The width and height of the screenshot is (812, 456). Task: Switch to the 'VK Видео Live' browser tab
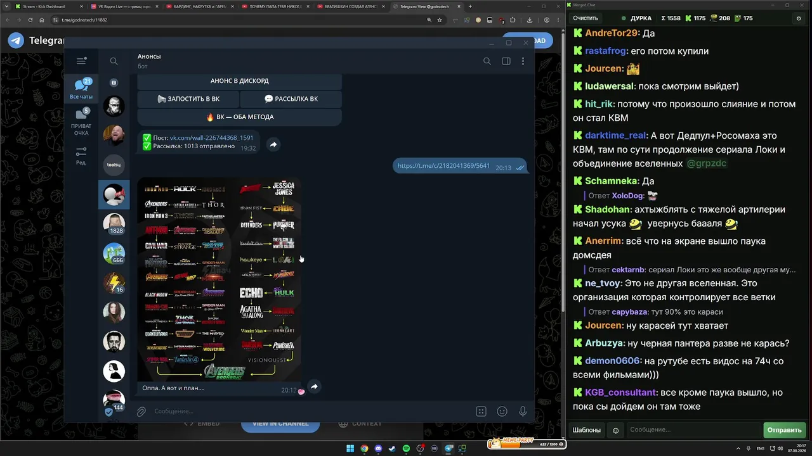click(x=124, y=6)
